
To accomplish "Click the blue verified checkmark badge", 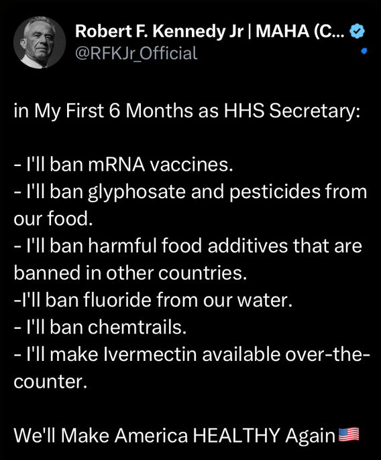I will [357, 31].
